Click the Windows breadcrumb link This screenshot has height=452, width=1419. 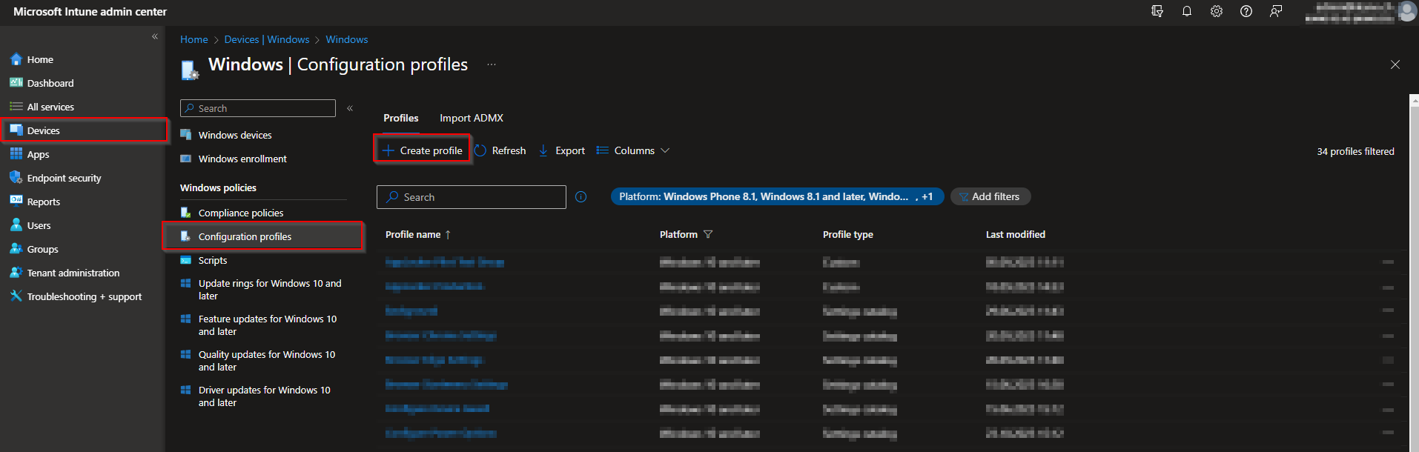coord(347,39)
